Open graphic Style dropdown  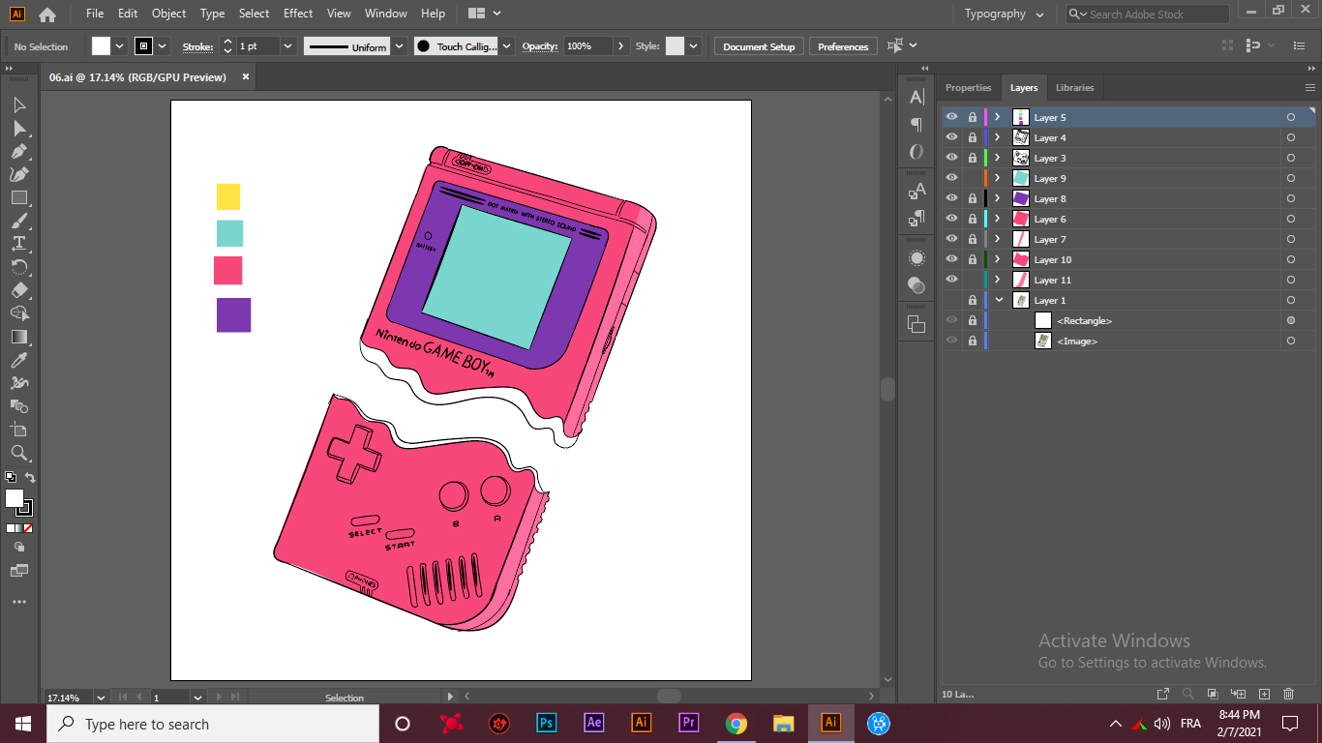pos(693,46)
